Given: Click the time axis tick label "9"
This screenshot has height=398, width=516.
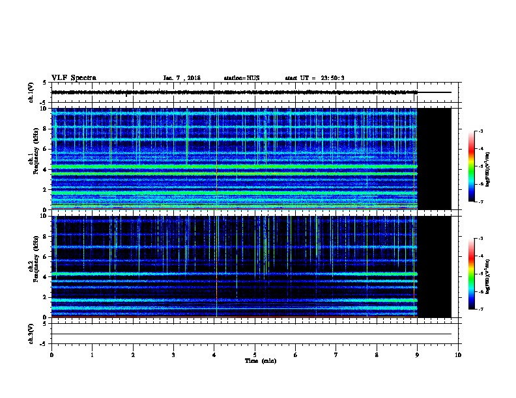Looking at the screenshot, I should 417,355.
